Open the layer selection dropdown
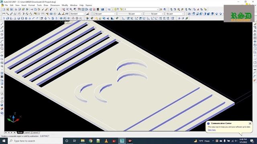257x144 pixels. (135, 9)
